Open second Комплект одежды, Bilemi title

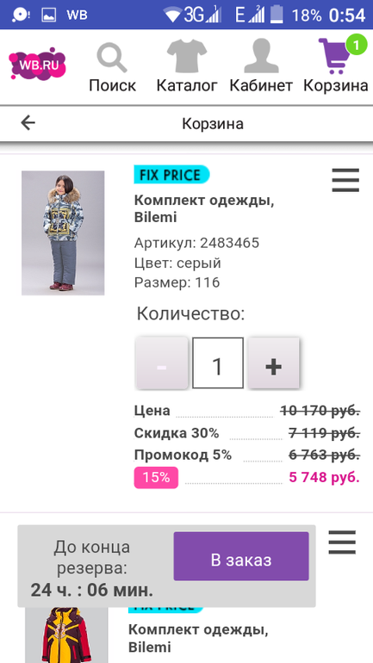(x=199, y=638)
